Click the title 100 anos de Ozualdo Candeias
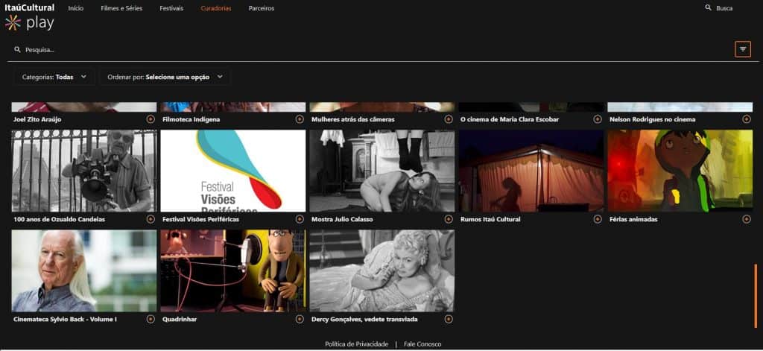This screenshot has width=763, height=351. (x=60, y=219)
